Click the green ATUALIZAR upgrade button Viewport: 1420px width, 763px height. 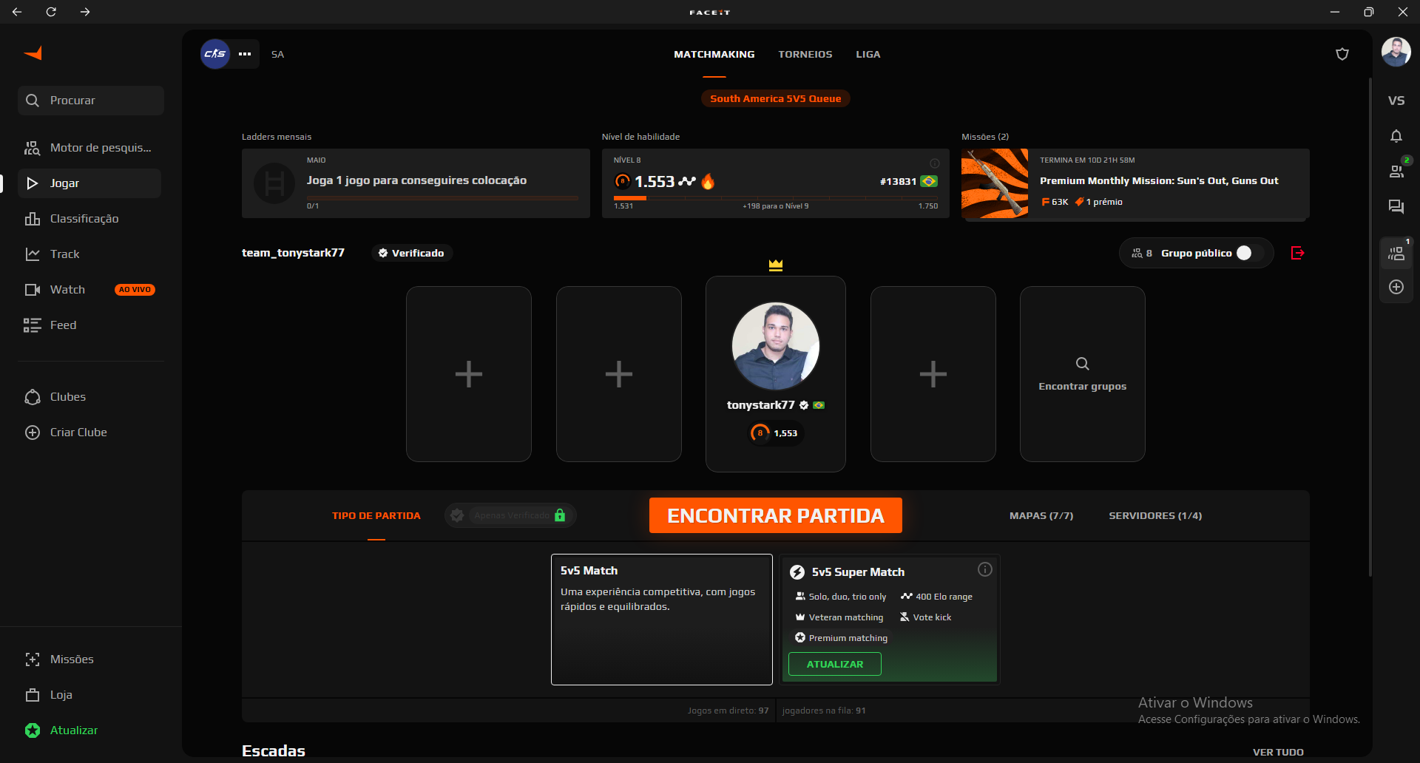pyautogui.click(x=835, y=664)
